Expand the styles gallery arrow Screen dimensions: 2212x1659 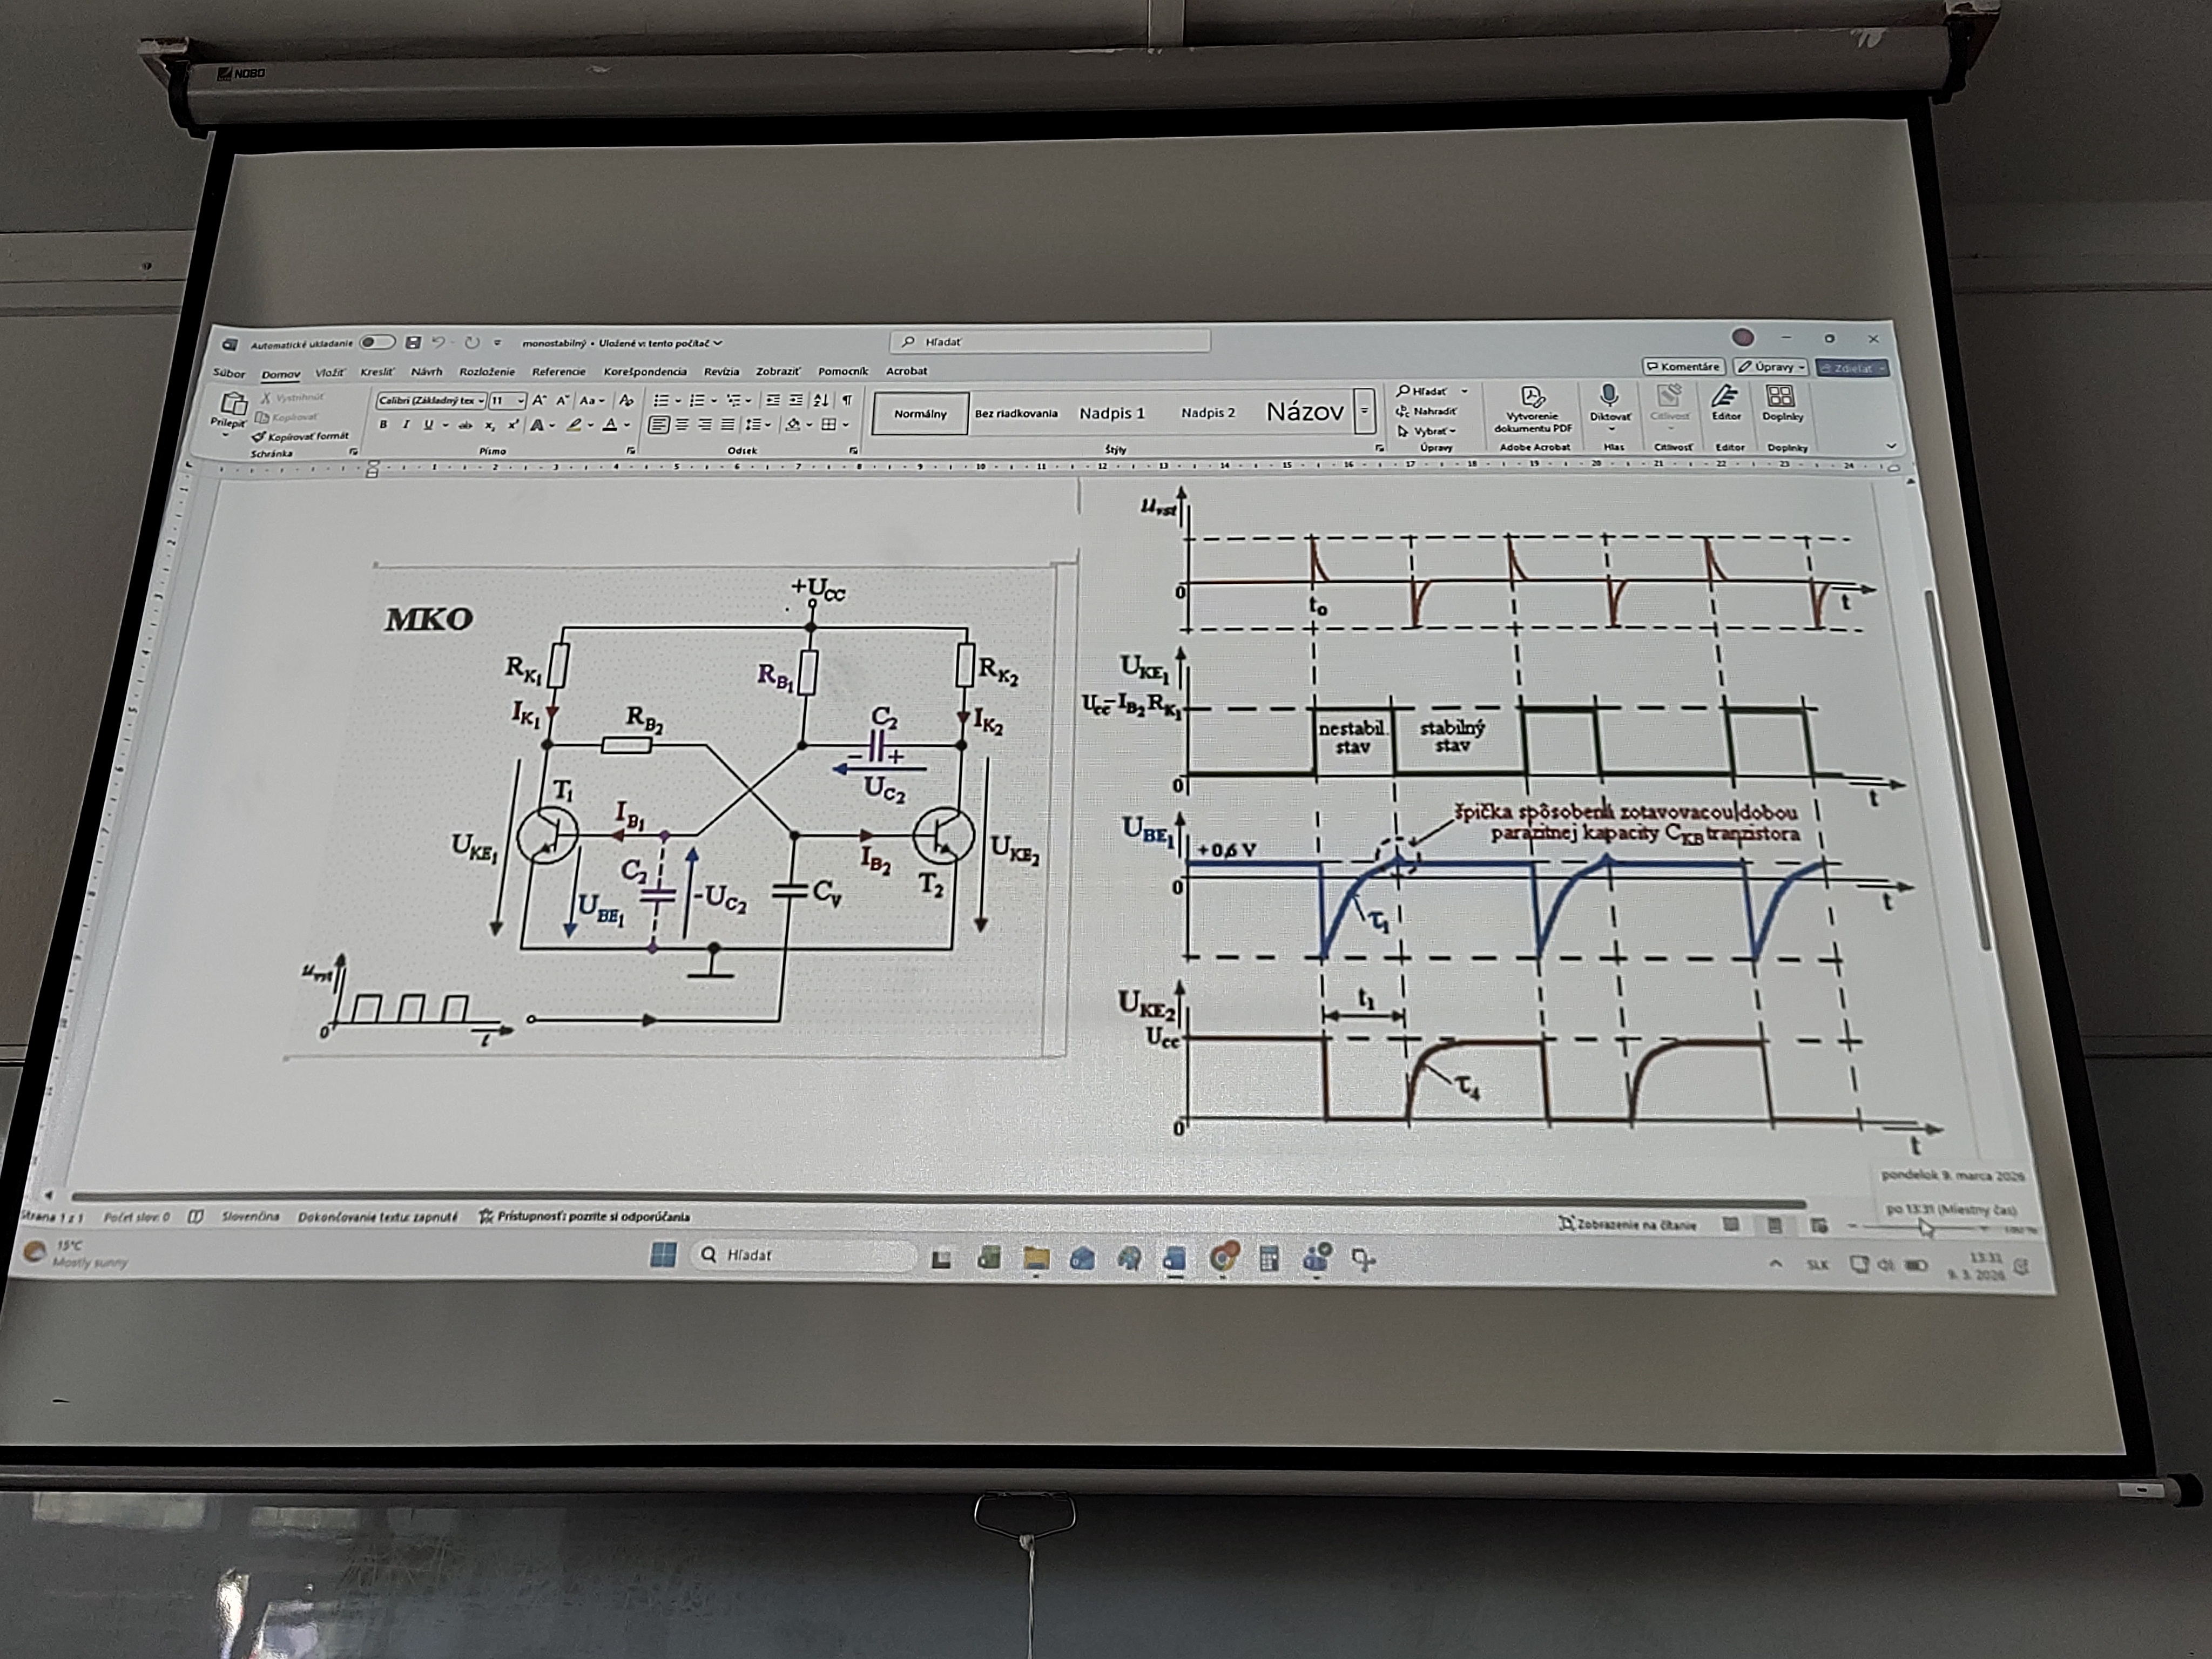point(1364,412)
